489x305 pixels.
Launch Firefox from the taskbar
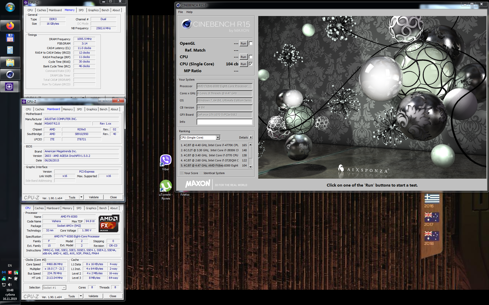10,26
